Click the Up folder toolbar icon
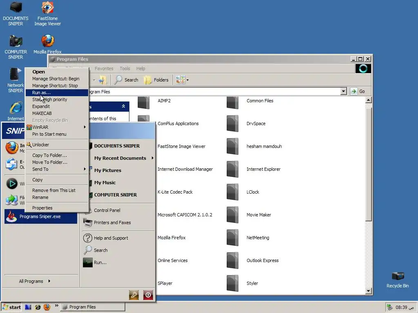Viewport: 418px width, 313px height. (x=102, y=80)
